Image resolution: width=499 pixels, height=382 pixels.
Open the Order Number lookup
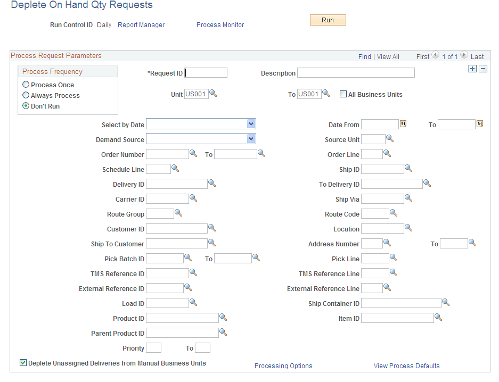tap(193, 154)
